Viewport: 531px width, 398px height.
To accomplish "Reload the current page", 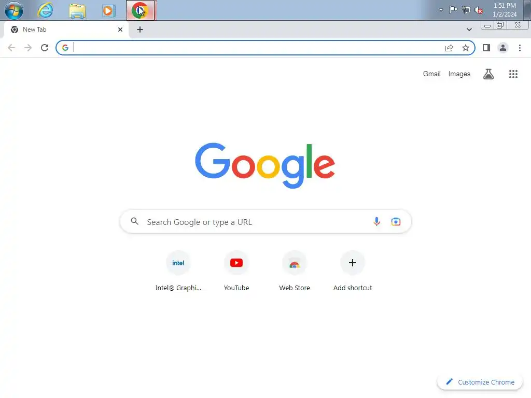I will pos(45,48).
